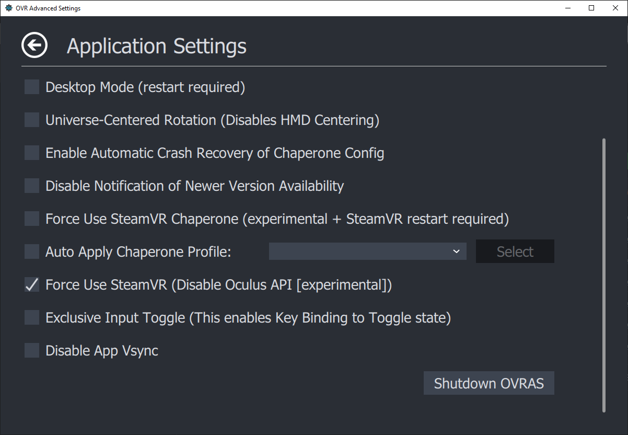Close the OVR Advanced Settings window
This screenshot has width=628, height=435.
(x=615, y=8)
